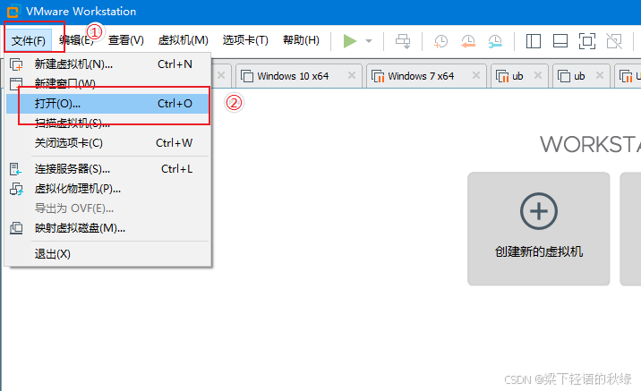The height and width of the screenshot is (391, 641).
Task: Close the Windows 10 x64 tab
Action: pos(352,75)
